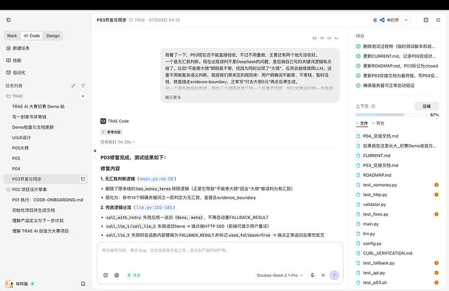The image size is (449, 291).
Task: Click second icon in chat input toolbar
Action: click(x=116, y=275)
